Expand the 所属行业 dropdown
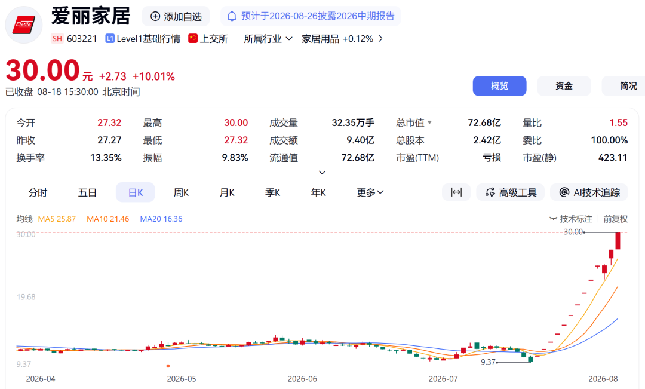This screenshot has width=645, height=389. point(268,39)
